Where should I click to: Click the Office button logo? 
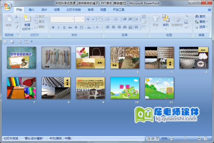[7, 6]
